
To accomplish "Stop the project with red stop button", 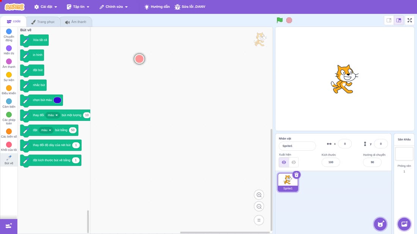I will [289, 20].
